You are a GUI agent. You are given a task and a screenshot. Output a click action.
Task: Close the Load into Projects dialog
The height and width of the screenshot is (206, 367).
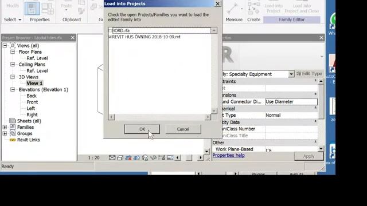217,3
